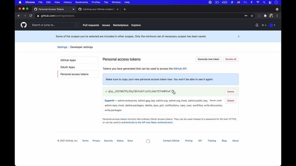Open a new Chrome tab
This screenshot has width=296, height=166.
click(x=125, y=9)
